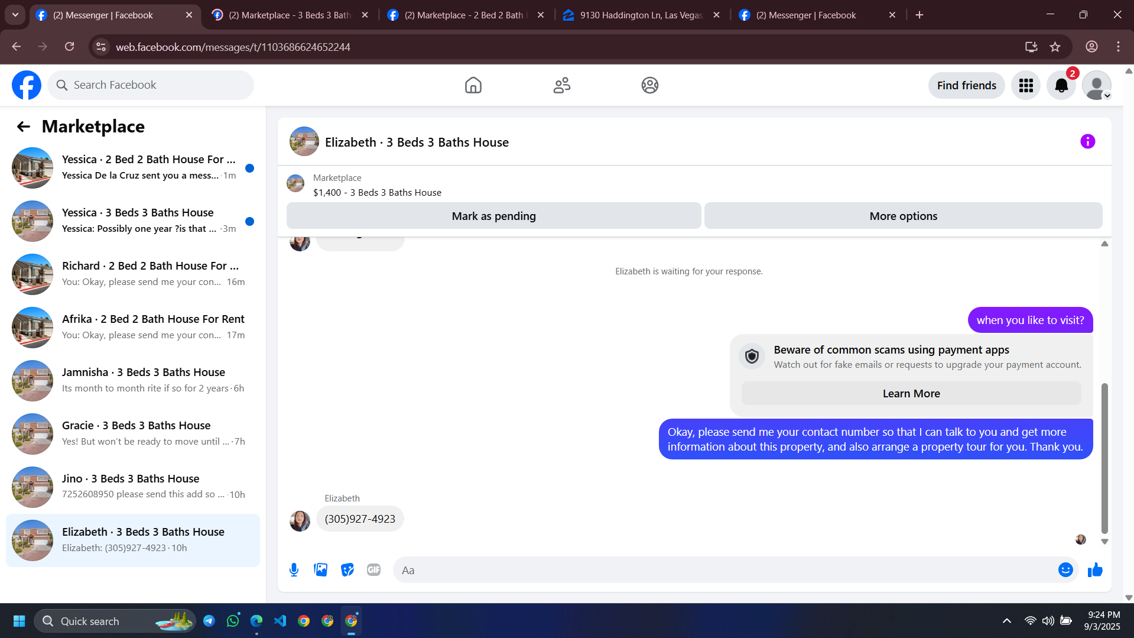Open Wi-Fi network settings in tray
Screen dimensions: 1134x638
coord(1030,621)
